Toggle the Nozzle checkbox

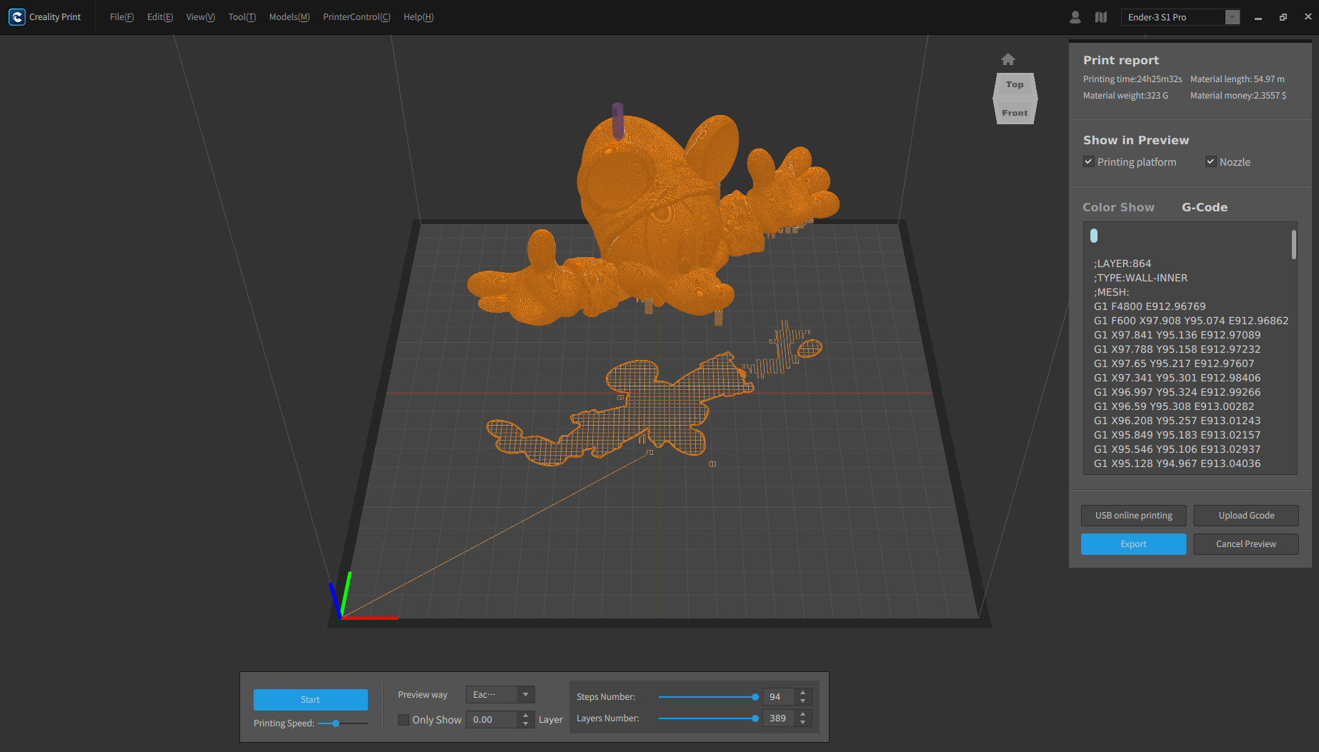(x=1210, y=161)
